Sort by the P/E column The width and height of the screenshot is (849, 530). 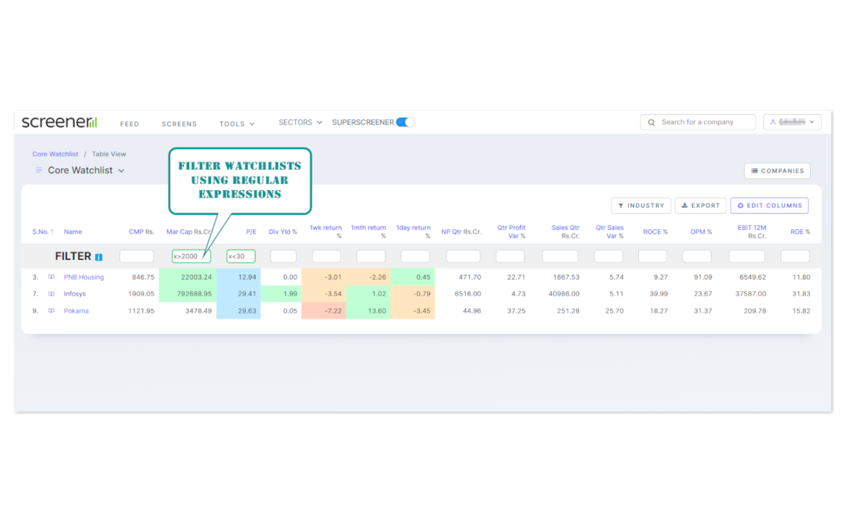[251, 232]
